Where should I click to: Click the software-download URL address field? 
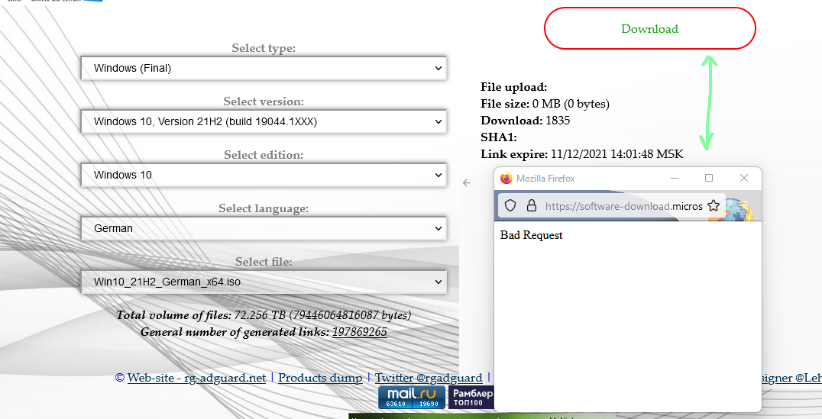623,206
